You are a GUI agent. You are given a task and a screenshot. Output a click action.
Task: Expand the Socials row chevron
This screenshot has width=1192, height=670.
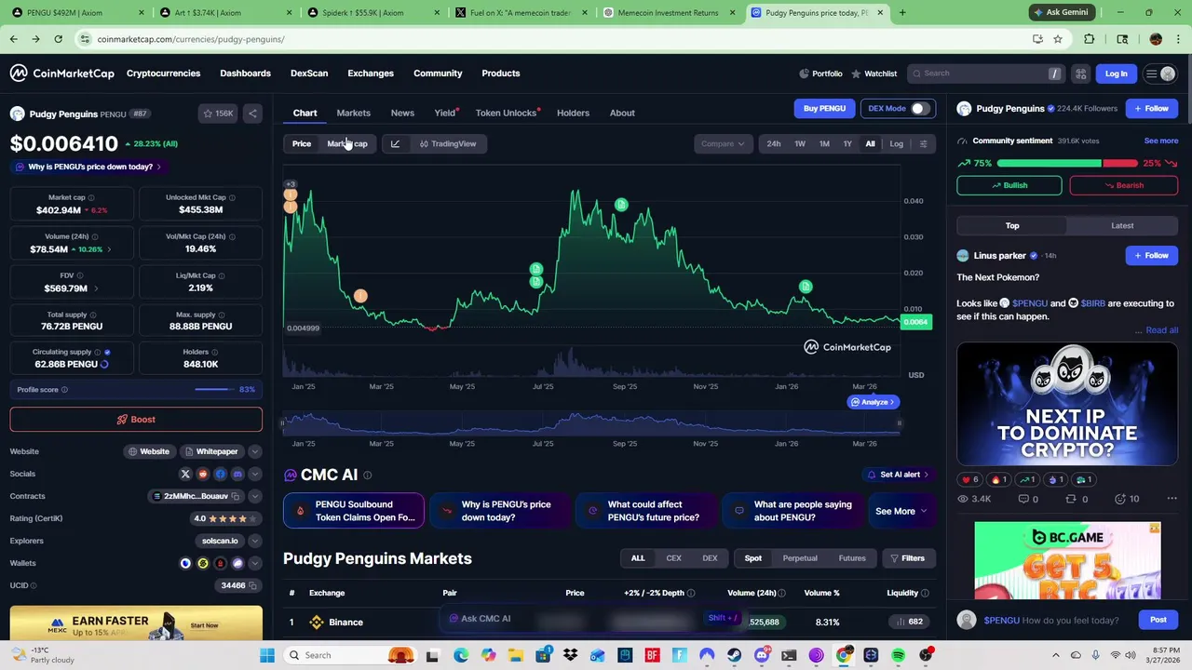tap(254, 474)
